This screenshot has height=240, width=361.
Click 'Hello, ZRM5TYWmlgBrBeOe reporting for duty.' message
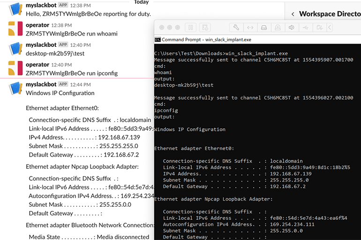pyautogui.click(x=88, y=14)
